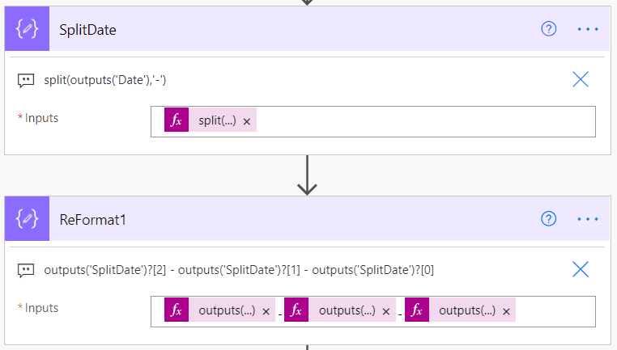
Task: Remove the first outputs(...) token
Action: coord(266,312)
